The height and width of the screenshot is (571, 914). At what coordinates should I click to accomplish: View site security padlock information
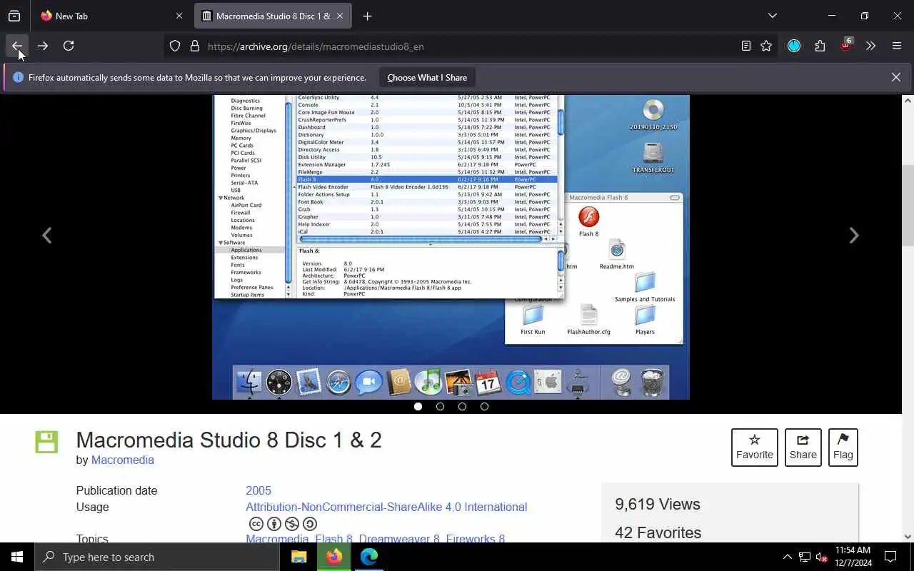195,46
